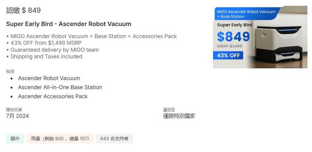Select the Ascender Accessories Pack item
Screen dimensions: 312x152
click(53, 96)
